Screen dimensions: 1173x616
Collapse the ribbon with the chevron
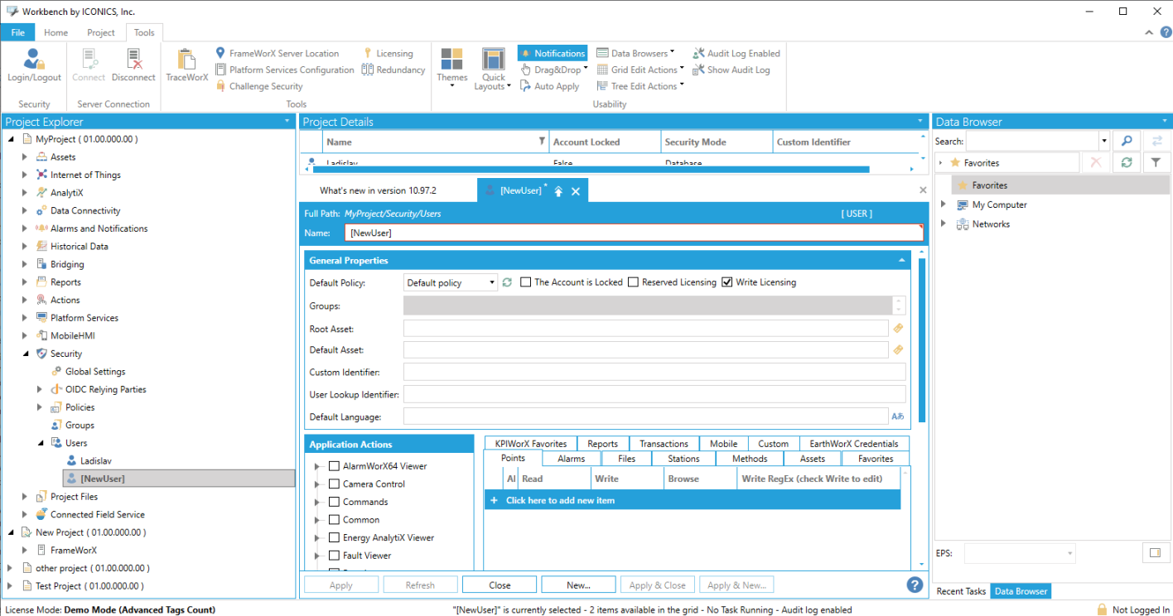click(x=1149, y=32)
